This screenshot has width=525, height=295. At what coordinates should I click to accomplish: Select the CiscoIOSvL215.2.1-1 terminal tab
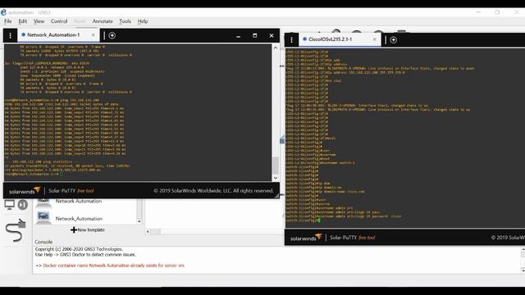tap(330, 39)
